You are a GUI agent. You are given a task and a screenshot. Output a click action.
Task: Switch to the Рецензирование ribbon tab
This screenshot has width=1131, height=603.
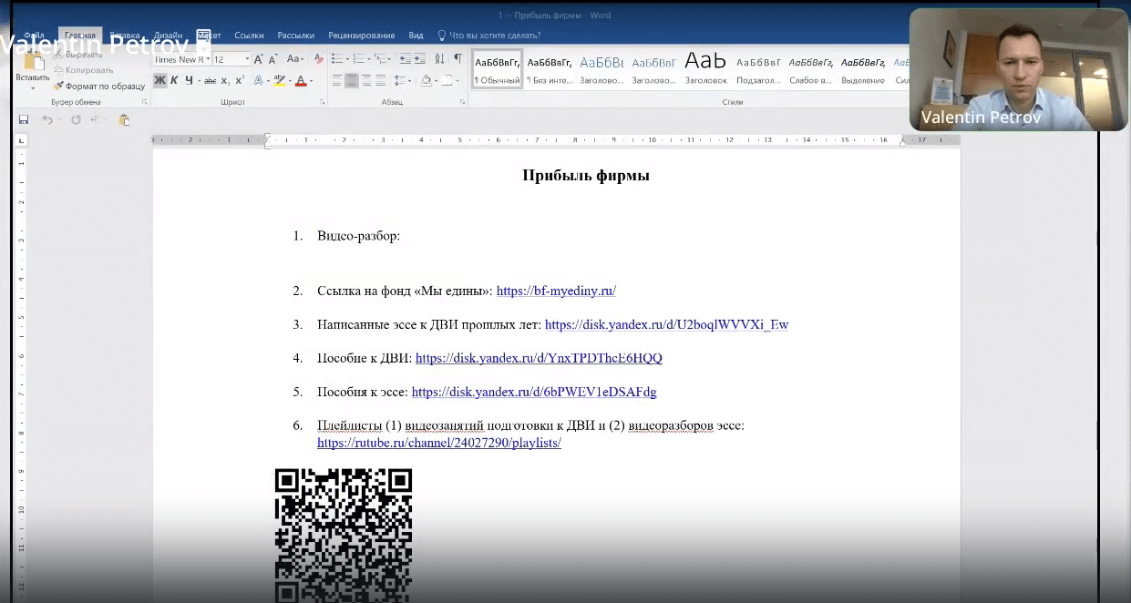[x=361, y=36]
